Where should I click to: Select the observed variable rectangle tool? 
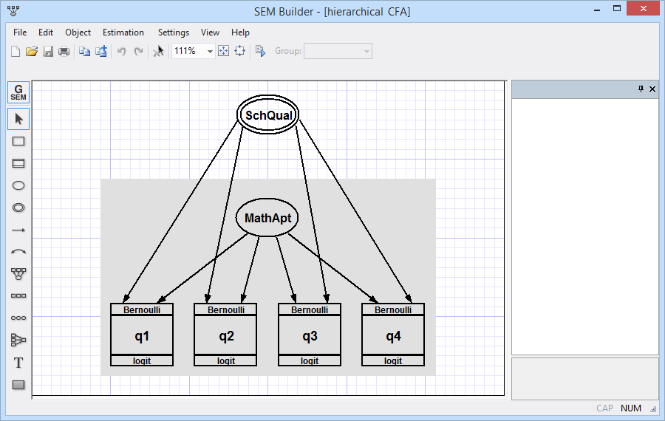[18, 141]
